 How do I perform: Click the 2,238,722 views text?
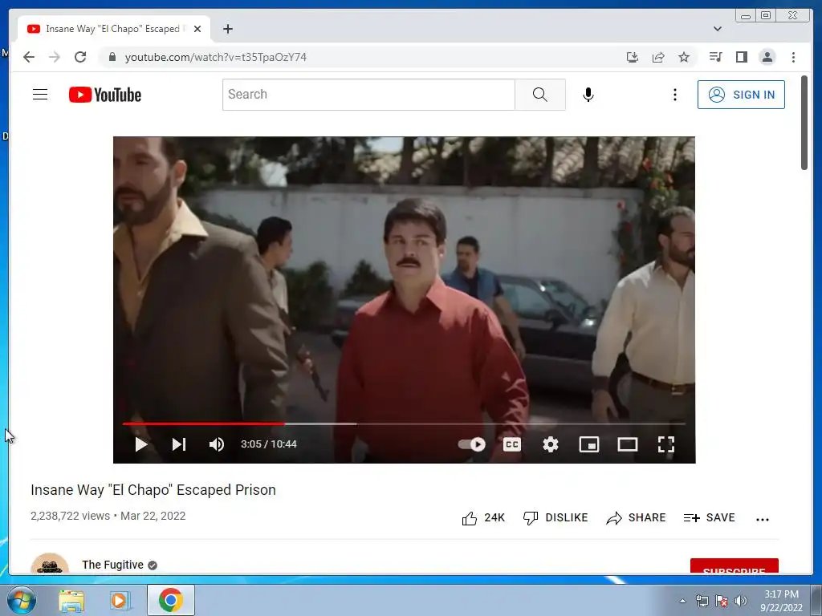[x=71, y=516]
